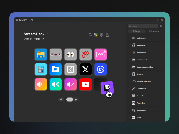The image size is (179, 134).
Task: Open the Stream Deck device dropdown
Action: tap(48, 34)
